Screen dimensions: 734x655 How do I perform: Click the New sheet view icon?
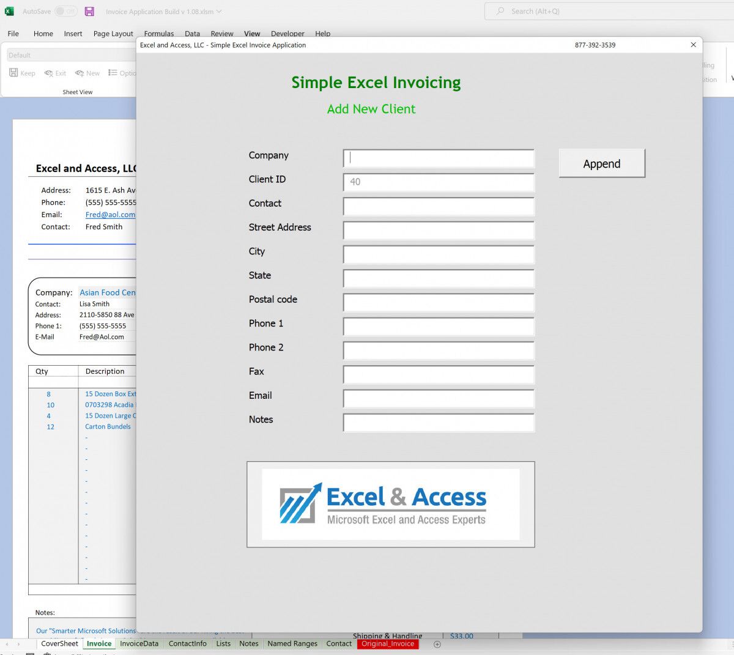coord(80,73)
